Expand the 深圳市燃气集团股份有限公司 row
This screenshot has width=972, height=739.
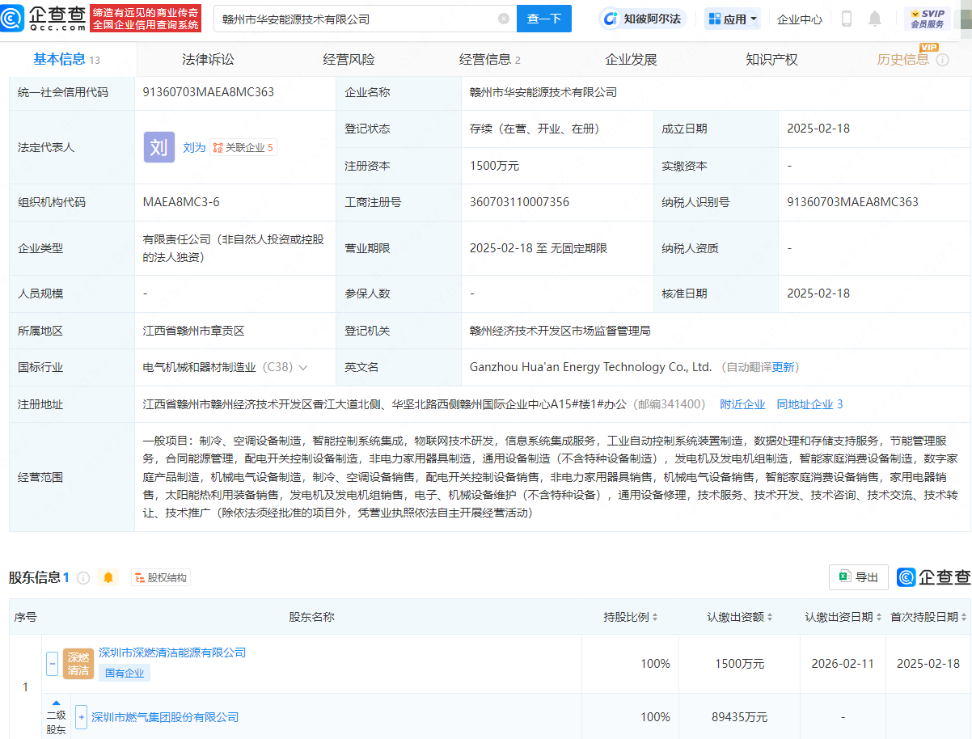coord(81,716)
